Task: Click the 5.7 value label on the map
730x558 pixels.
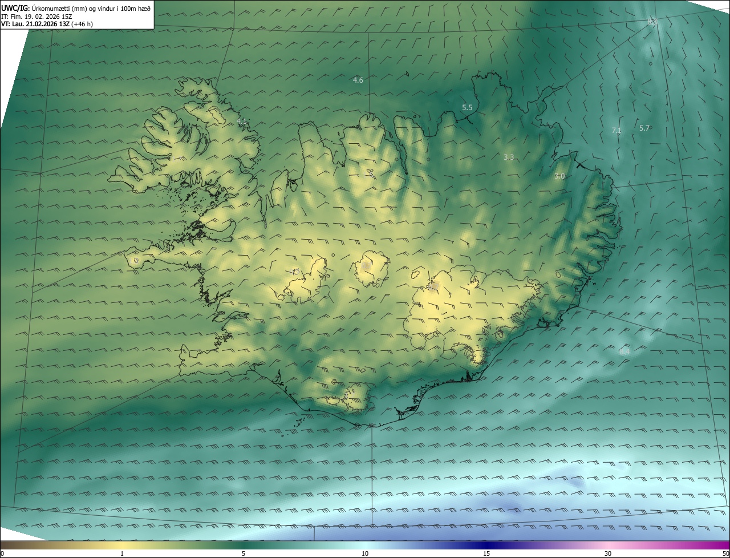Action: pyautogui.click(x=644, y=128)
